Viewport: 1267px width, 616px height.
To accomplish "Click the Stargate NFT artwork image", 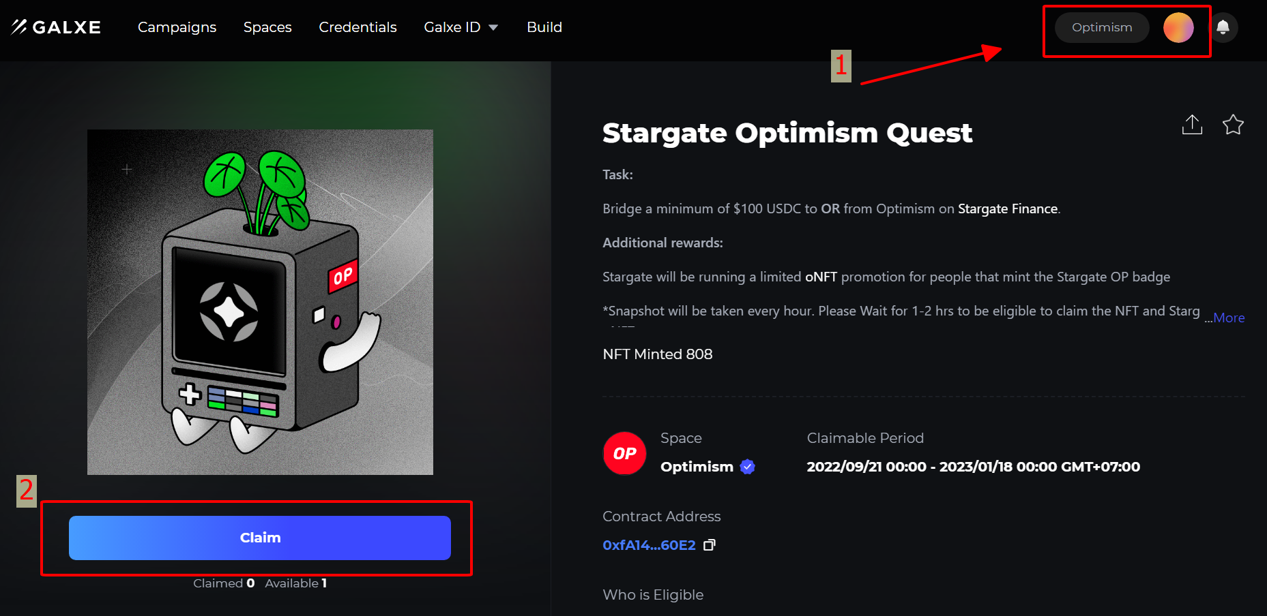I will point(260,302).
